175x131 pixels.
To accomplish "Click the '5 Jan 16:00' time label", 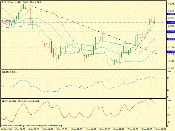I will point(48,129).
